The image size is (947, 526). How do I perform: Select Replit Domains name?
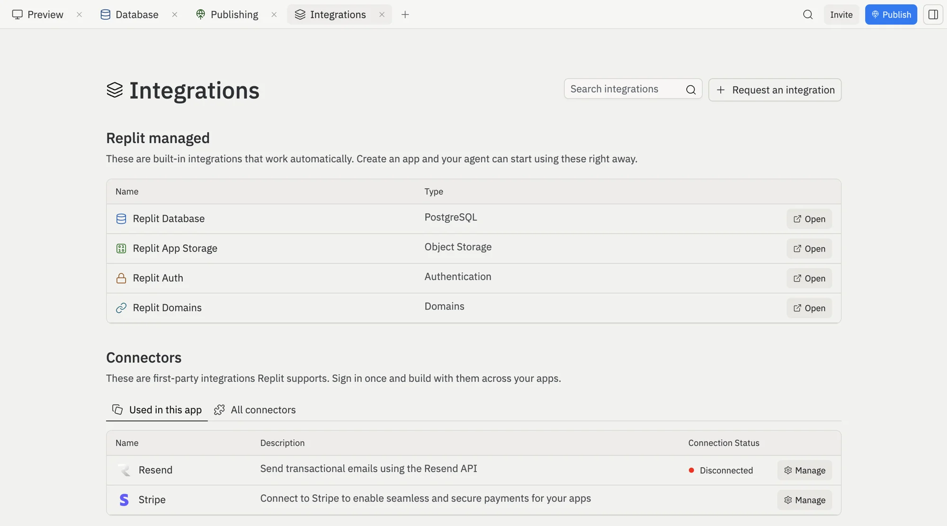pos(167,308)
